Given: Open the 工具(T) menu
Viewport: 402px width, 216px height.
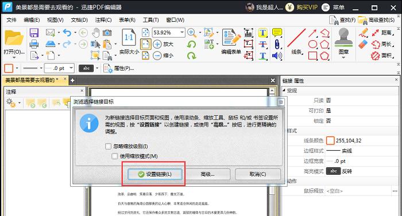Looking at the screenshot, I should 150,20.
